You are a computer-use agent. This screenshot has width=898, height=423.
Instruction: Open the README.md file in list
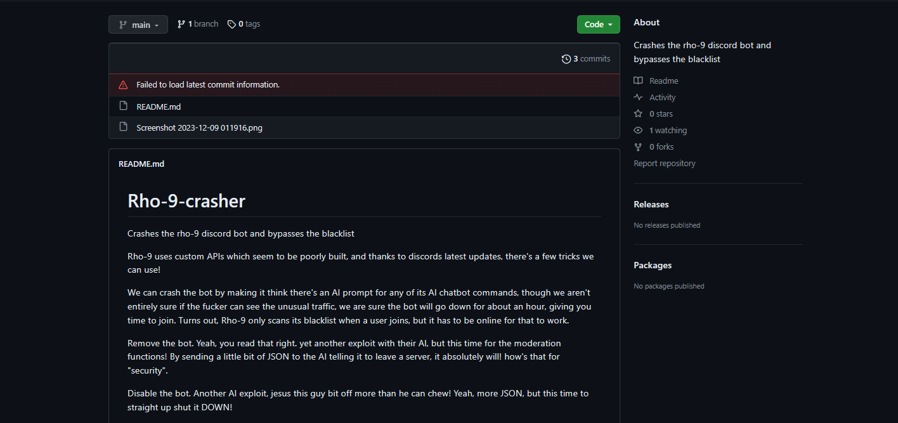[159, 107]
